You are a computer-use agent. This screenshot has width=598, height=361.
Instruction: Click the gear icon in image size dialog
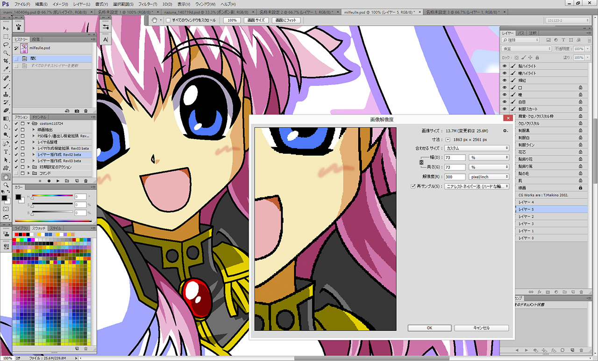click(x=505, y=131)
